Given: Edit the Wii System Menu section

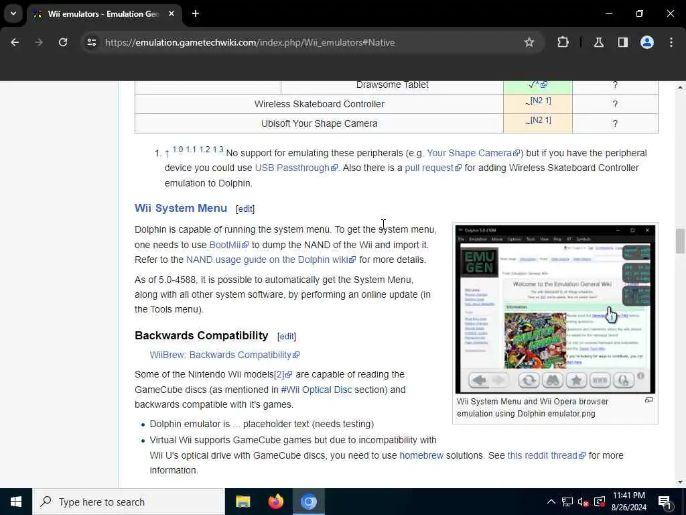Looking at the screenshot, I should [245, 209].
